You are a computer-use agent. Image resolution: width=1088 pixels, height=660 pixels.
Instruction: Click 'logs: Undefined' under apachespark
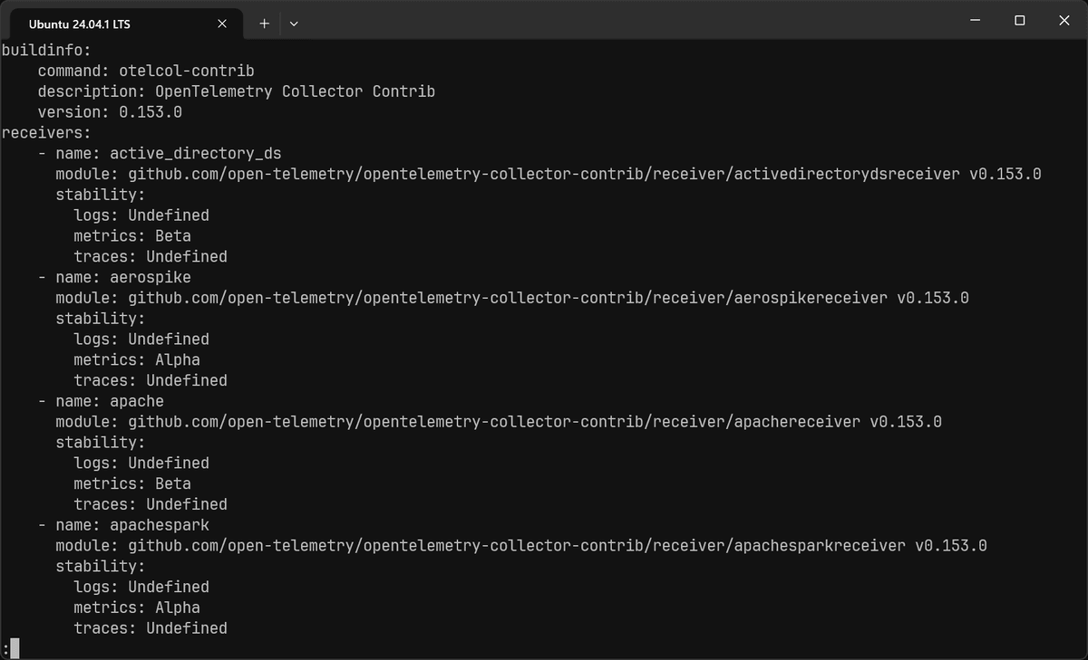[x=141, y=587]
